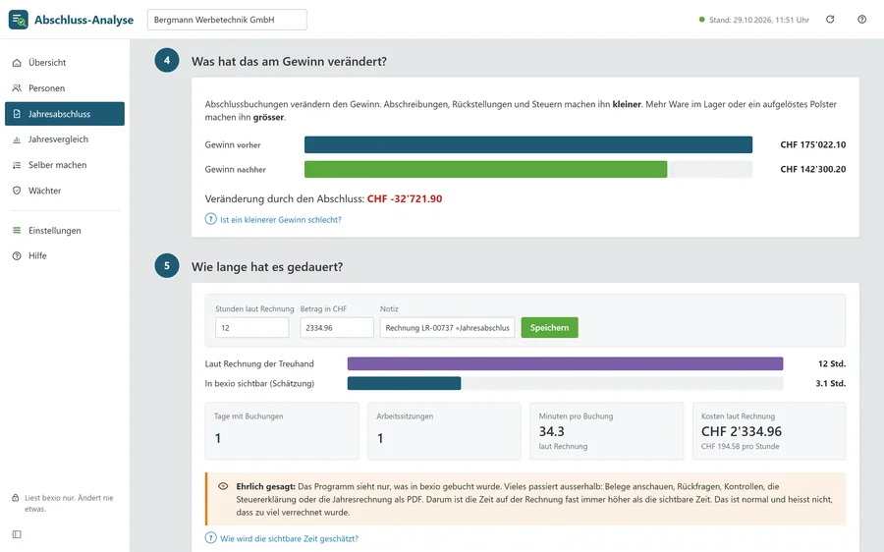This screenshot has width=884, height=552.
Task: Click the Jahresabschluss document icon
Action: (17, 114)
